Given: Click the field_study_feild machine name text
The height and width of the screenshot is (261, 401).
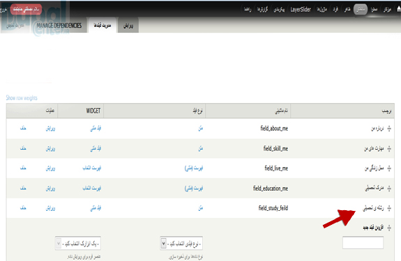Looking at the screenshot, I should pos(273,208).
